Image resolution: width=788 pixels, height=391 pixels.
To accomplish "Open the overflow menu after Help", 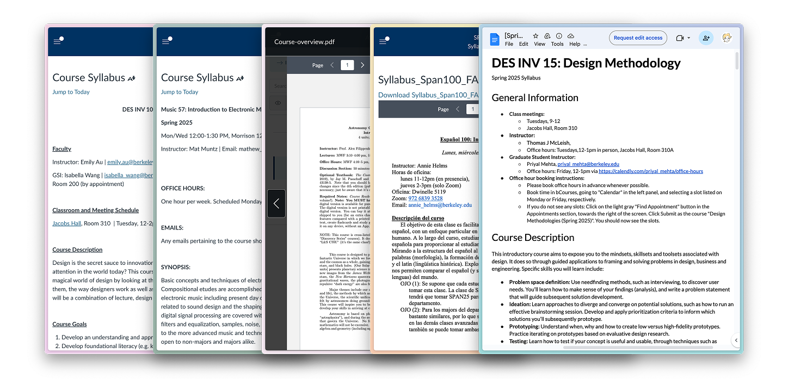I will (x=585, y=44).
